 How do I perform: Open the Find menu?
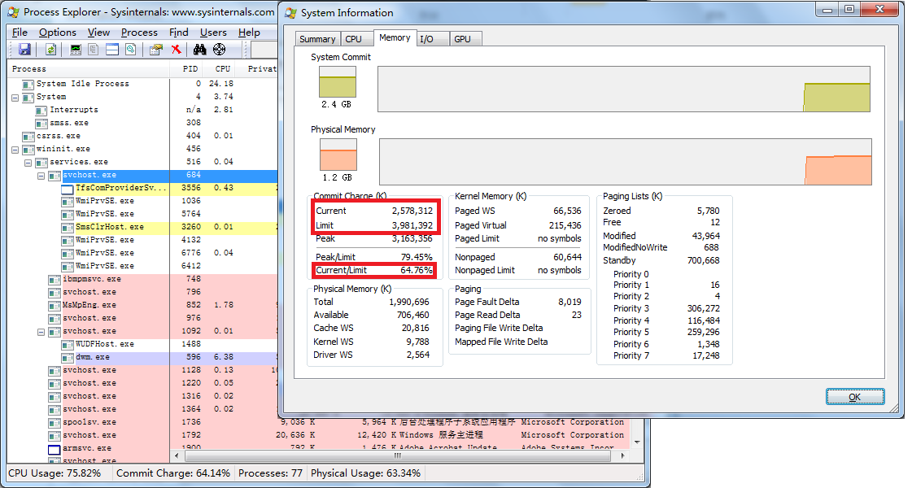point(178,33)
